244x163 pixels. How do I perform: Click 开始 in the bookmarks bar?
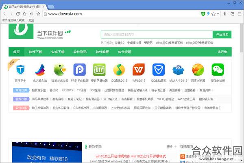(x=31, y=20)
